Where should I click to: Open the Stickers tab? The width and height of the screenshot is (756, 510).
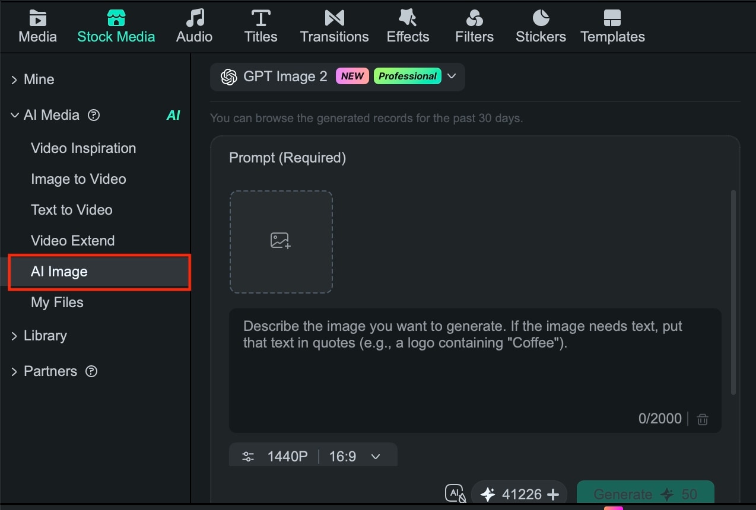541,27
